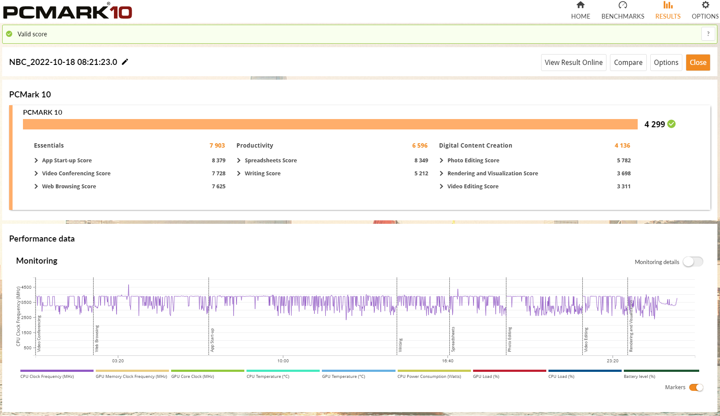The image size is (720, 416).
Task: Click the Writing chart marker
Action: [x=400, y=345]
